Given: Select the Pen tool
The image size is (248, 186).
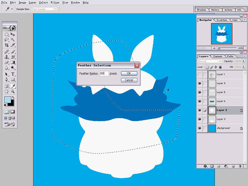Looking at the screenshot, I should pos(7,80).
